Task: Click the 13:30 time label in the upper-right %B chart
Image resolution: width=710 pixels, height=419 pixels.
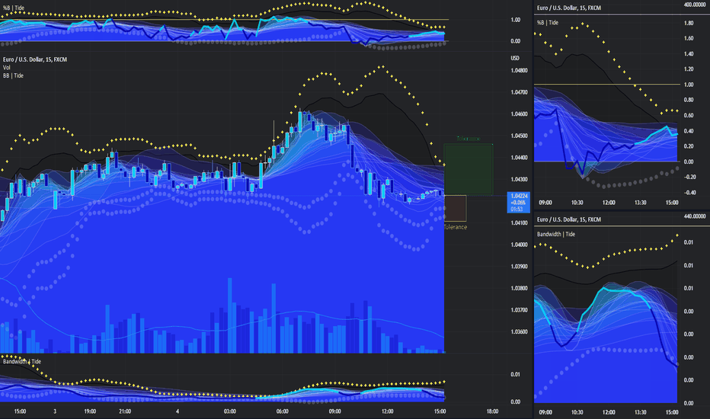Action: [640, 203]
